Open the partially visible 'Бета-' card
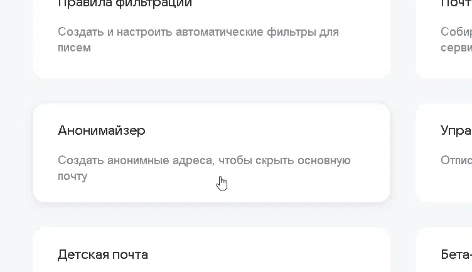472x272 pixels. pyautogui.click(x=444, y=250)
